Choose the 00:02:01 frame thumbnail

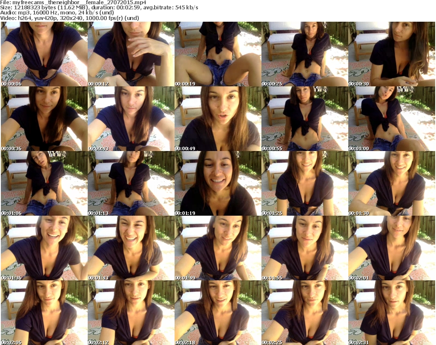point(392,248)
